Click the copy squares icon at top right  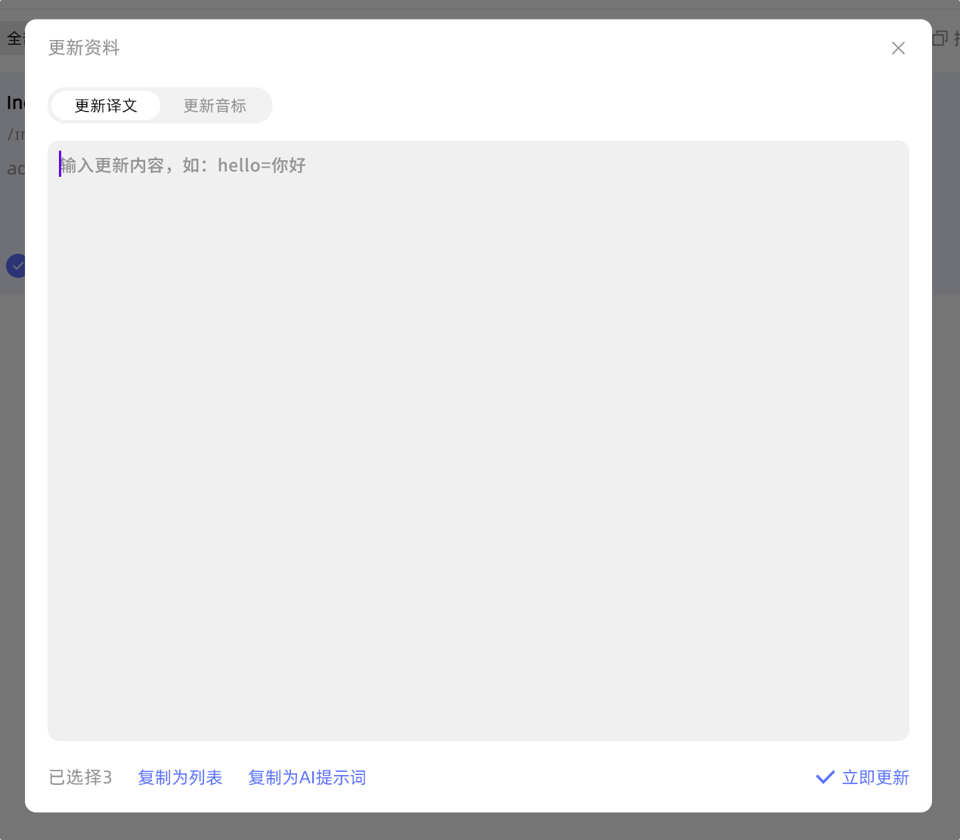pos(940,39)
